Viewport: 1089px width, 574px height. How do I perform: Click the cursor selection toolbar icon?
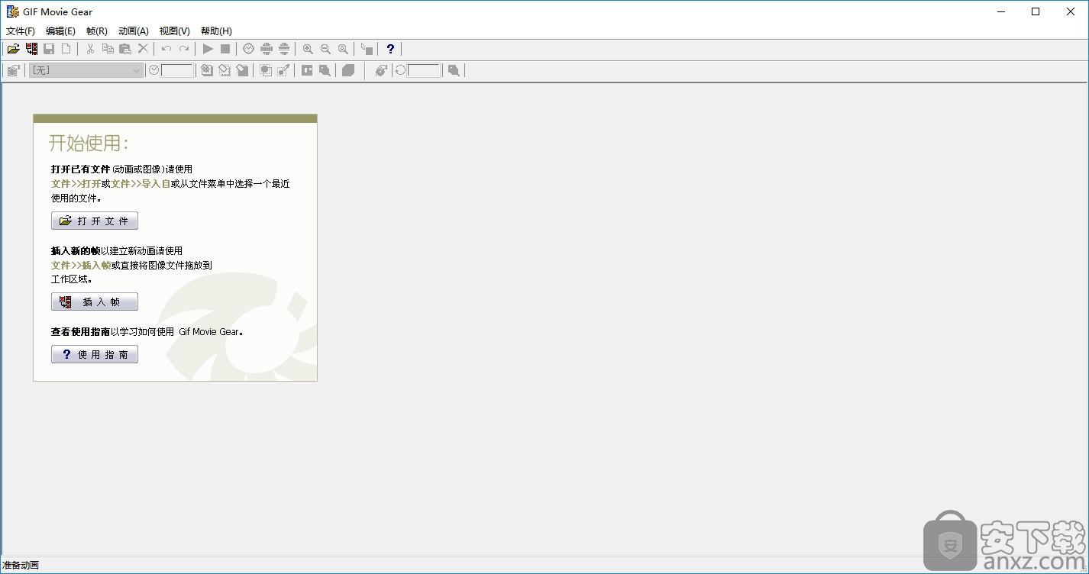[367, 49]
